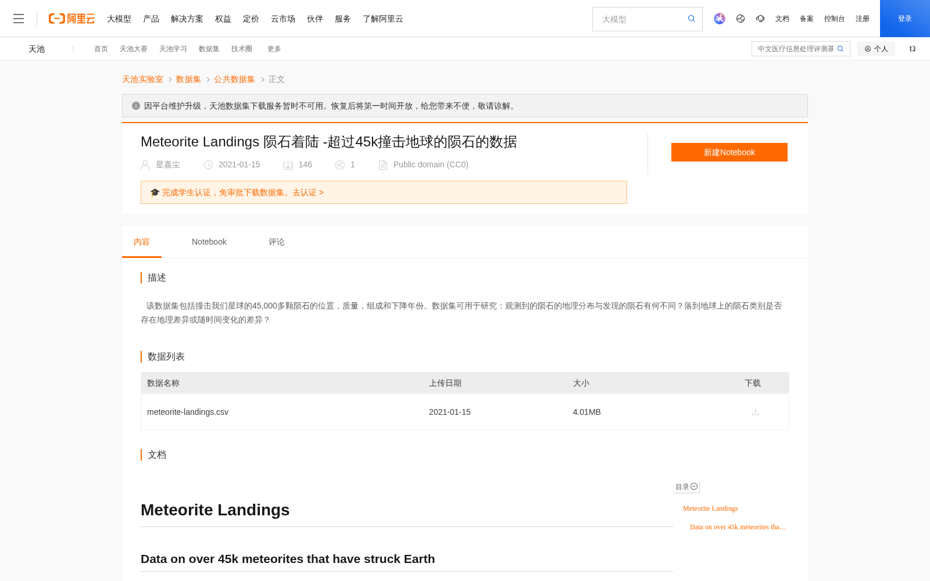Click the 上传日期 column header

pos(445,383)
